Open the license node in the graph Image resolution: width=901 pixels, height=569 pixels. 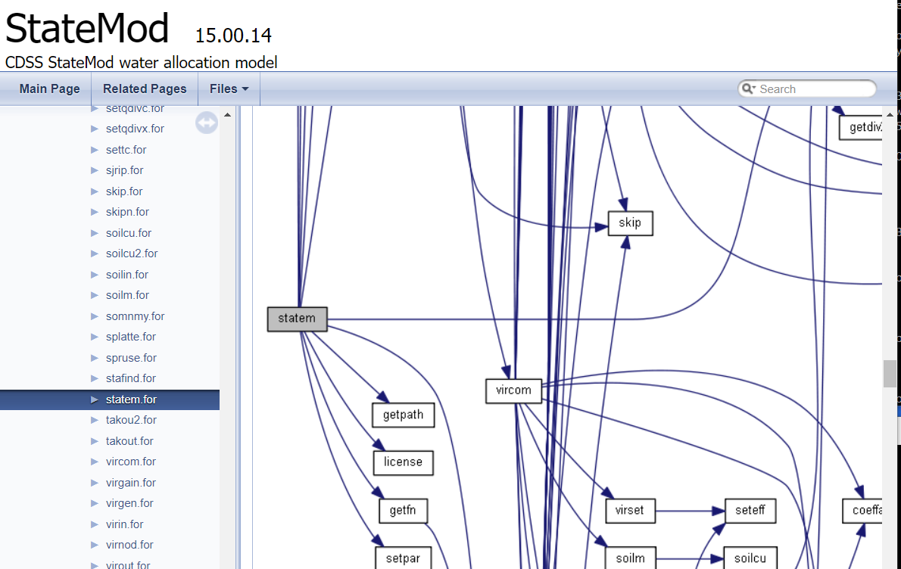click(x=403, y=462)
